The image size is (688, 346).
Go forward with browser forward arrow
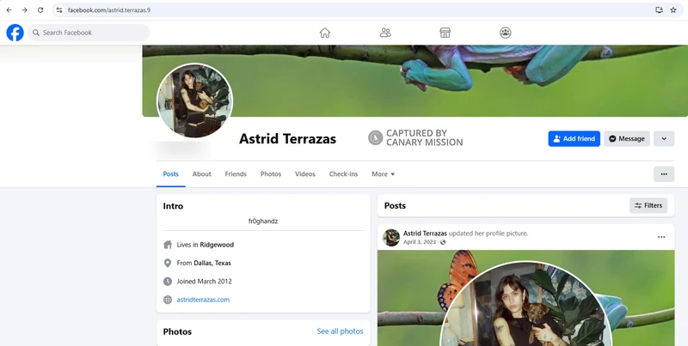point(25,9)
